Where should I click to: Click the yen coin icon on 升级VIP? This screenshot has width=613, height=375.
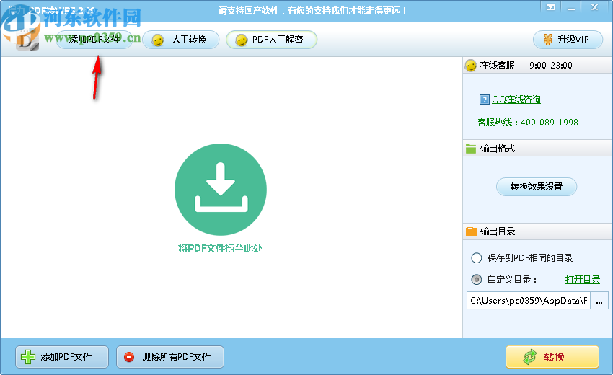click(x=547, y=40)
